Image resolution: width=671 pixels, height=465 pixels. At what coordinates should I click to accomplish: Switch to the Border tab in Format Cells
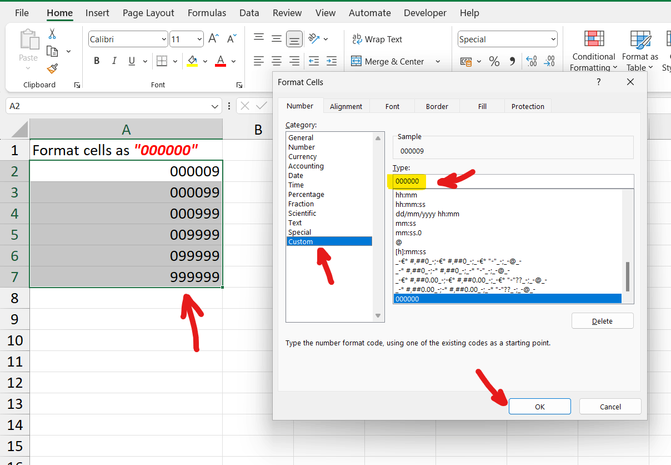[437, 106]
